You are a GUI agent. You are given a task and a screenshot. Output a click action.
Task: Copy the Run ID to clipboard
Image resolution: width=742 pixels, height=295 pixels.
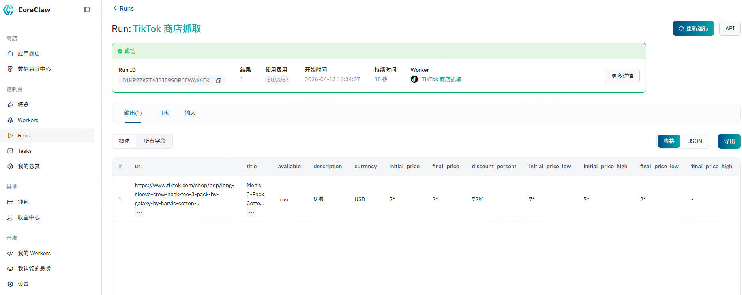pyautogui.click(x=219, y=81)
